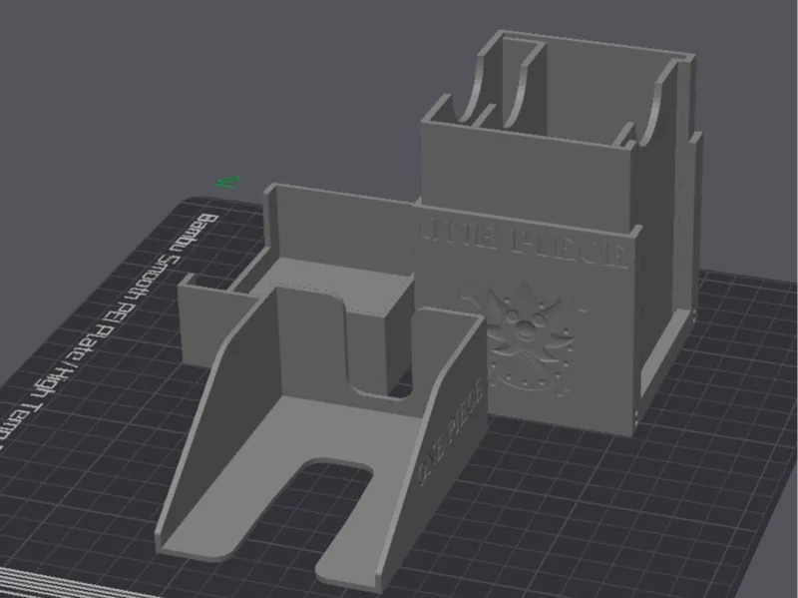The height and width of the screenshot is (598, 798).
Task: Click the small holes at box's bottom-right edge
Action: [x=637, y=417]
